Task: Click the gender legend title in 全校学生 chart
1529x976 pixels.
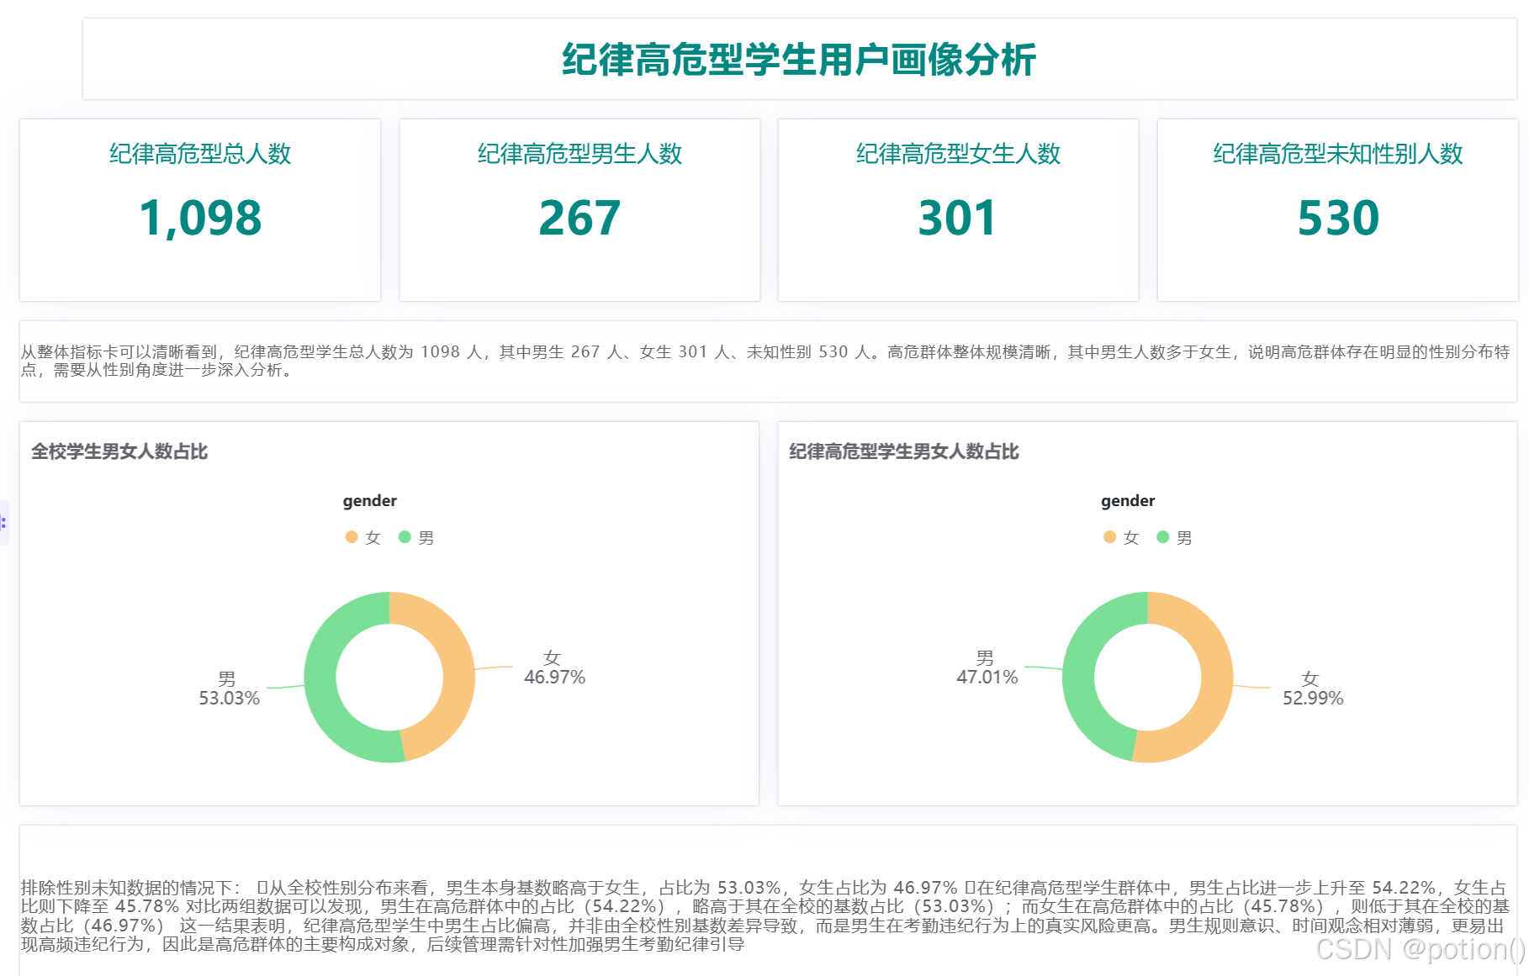Action: 369,501
